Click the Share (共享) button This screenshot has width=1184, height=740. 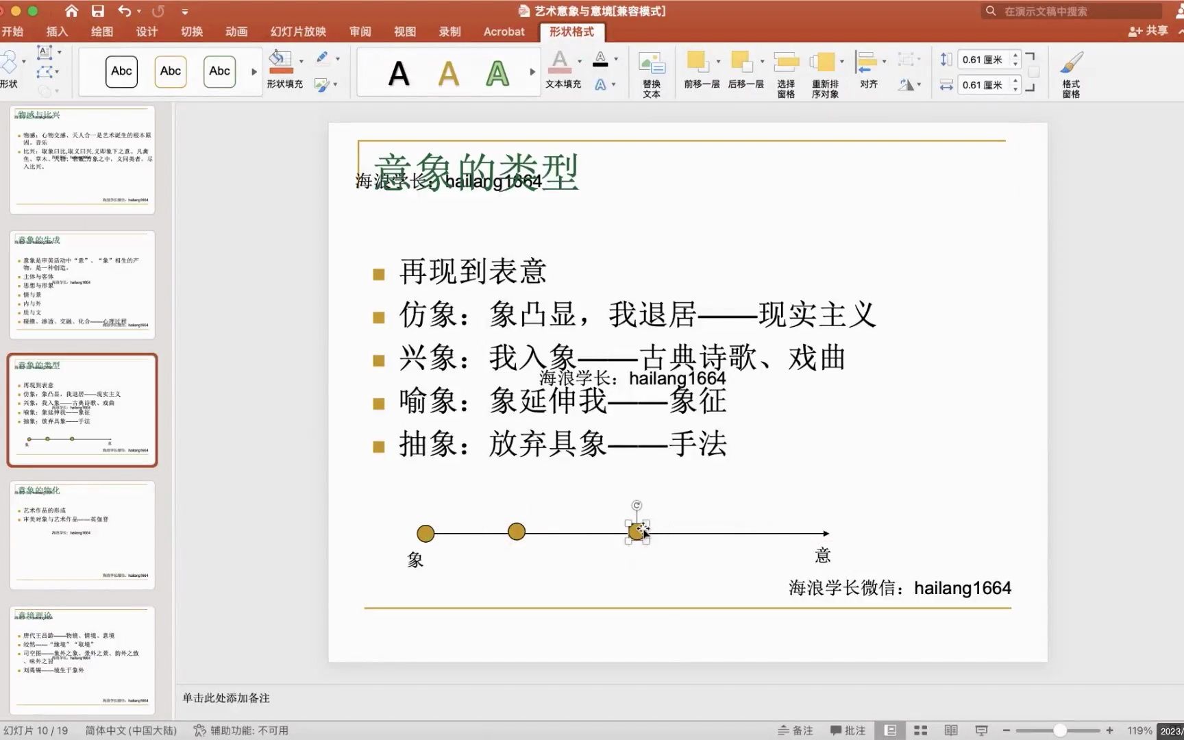(x=1148, y=31)
